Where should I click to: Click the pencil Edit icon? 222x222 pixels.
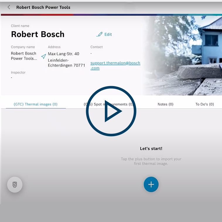[100, 34]
